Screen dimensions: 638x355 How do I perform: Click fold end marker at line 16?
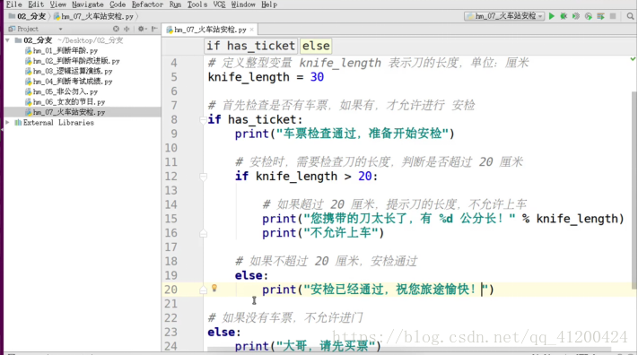(x=203, y=233)
